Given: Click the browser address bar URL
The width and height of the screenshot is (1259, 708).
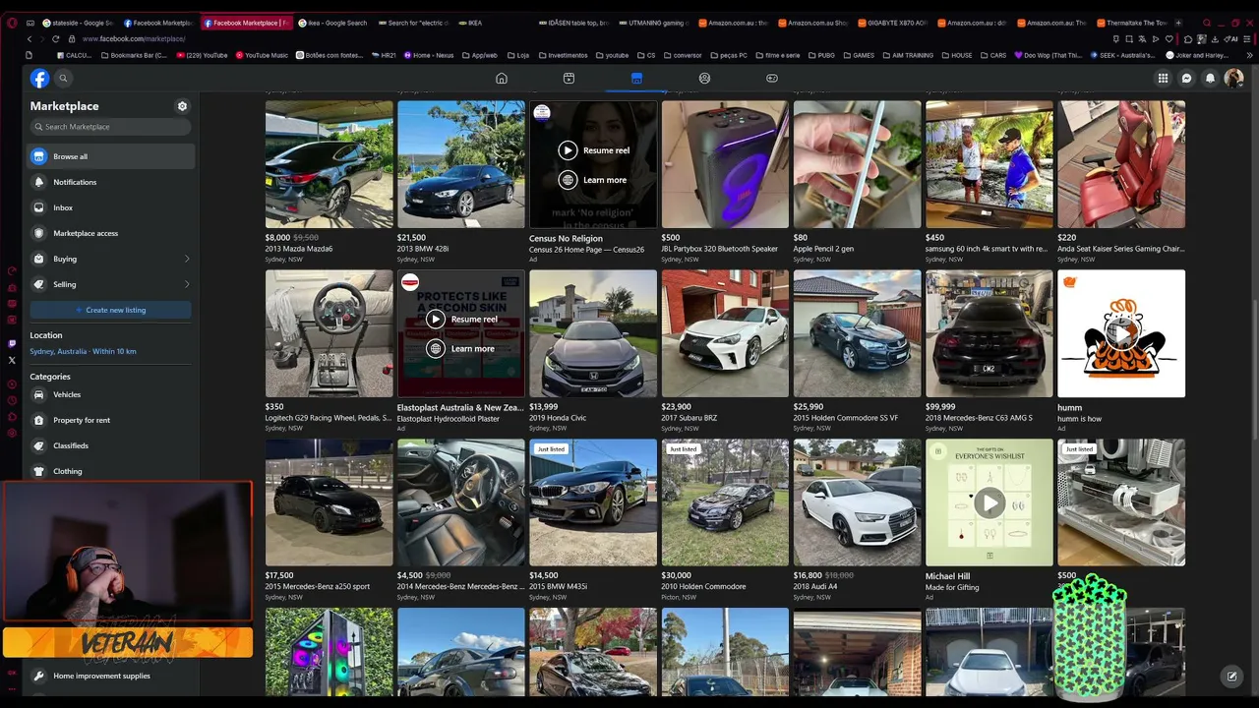Looking at the screenshot, I should 134,39.
